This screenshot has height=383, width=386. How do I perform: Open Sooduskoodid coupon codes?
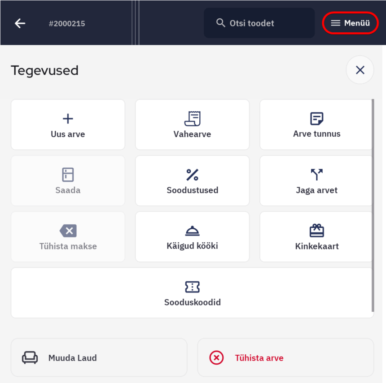pos(192,293)
